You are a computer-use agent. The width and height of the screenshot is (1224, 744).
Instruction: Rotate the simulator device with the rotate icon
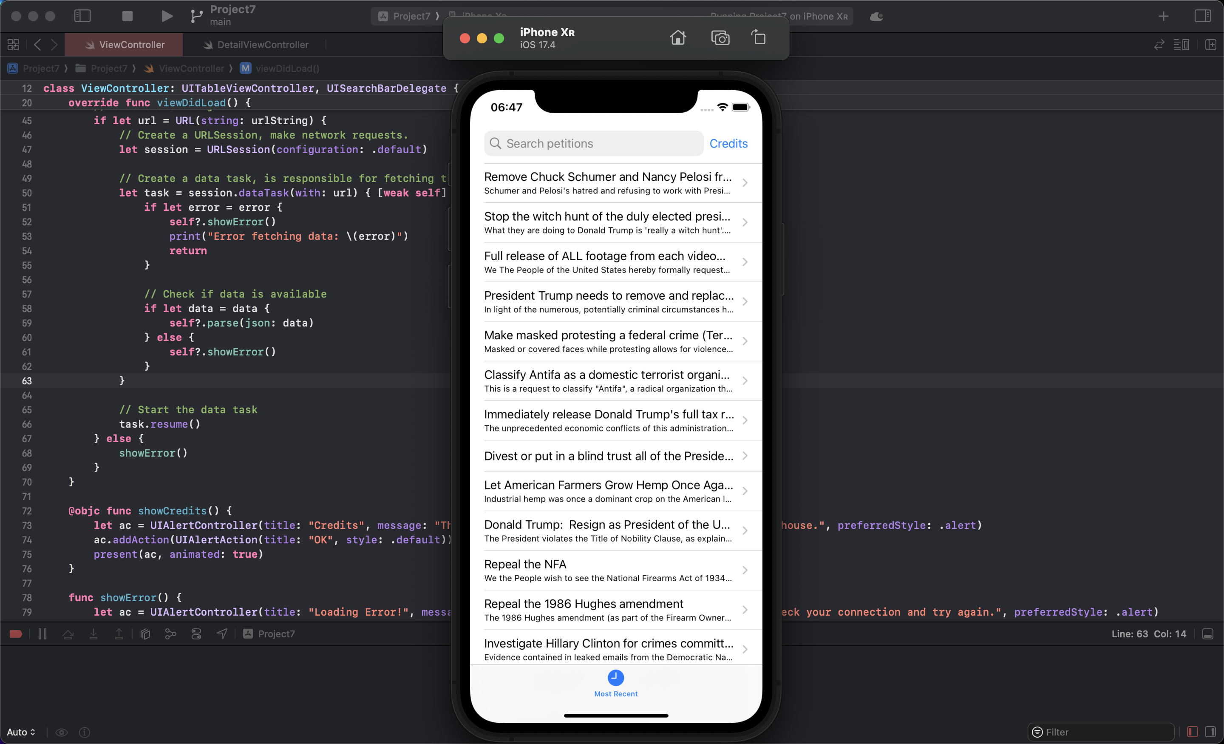759,38
